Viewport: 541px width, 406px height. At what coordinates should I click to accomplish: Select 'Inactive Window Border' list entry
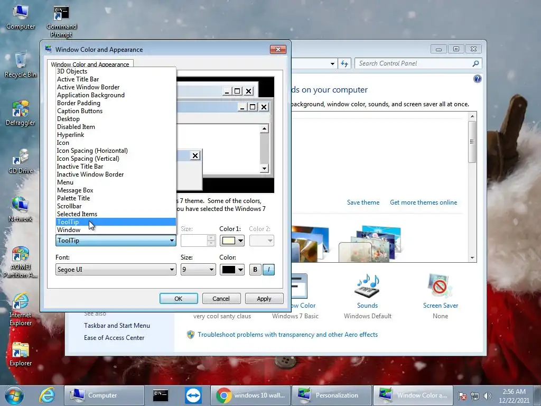coord(116,174)
